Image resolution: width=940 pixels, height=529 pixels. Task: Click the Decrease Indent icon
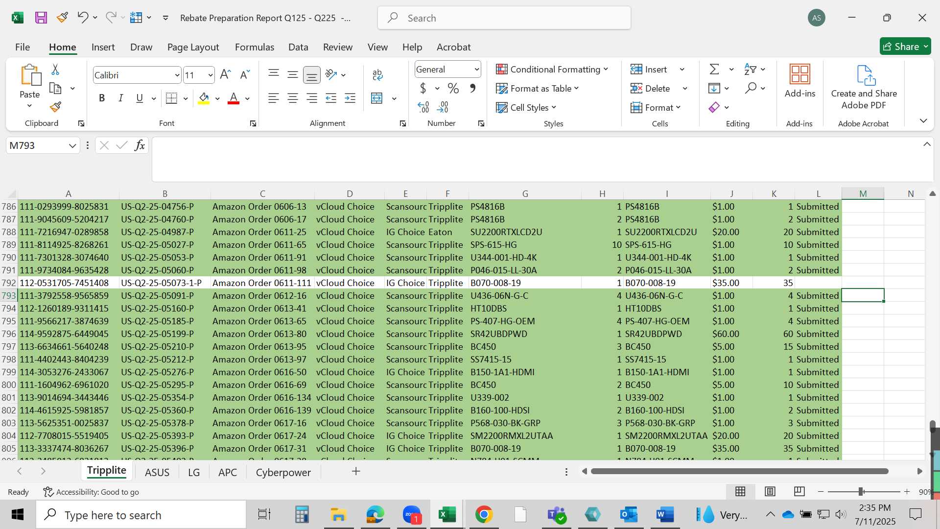[x=331, y=98]
